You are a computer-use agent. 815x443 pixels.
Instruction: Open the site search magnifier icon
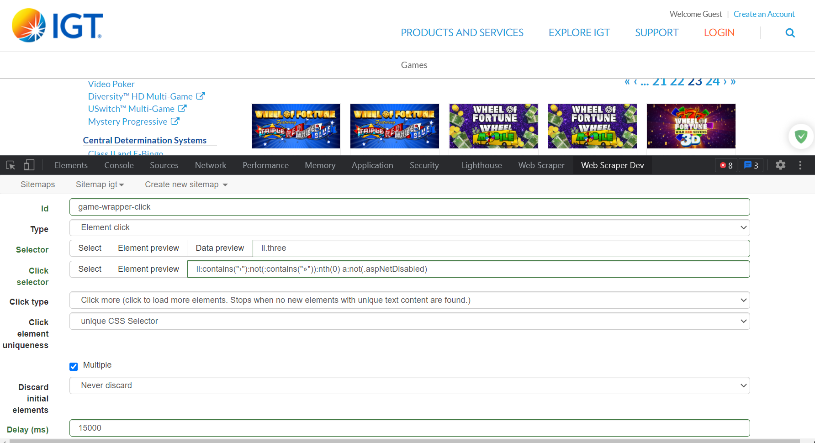coord(790,33)
